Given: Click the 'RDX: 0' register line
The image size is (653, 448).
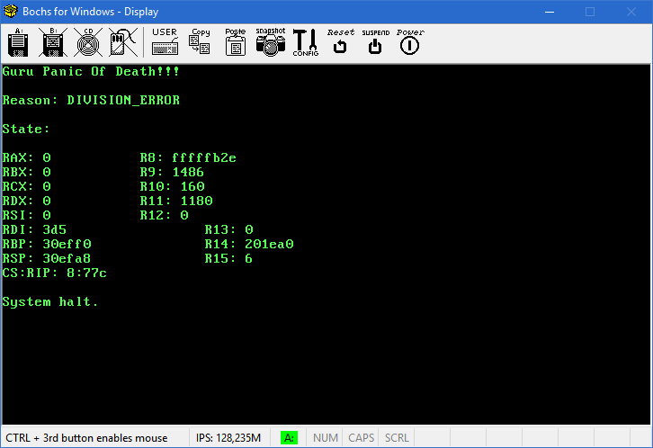Looking at the screenshot, I should pyautogui.click(x=26, y=201).
